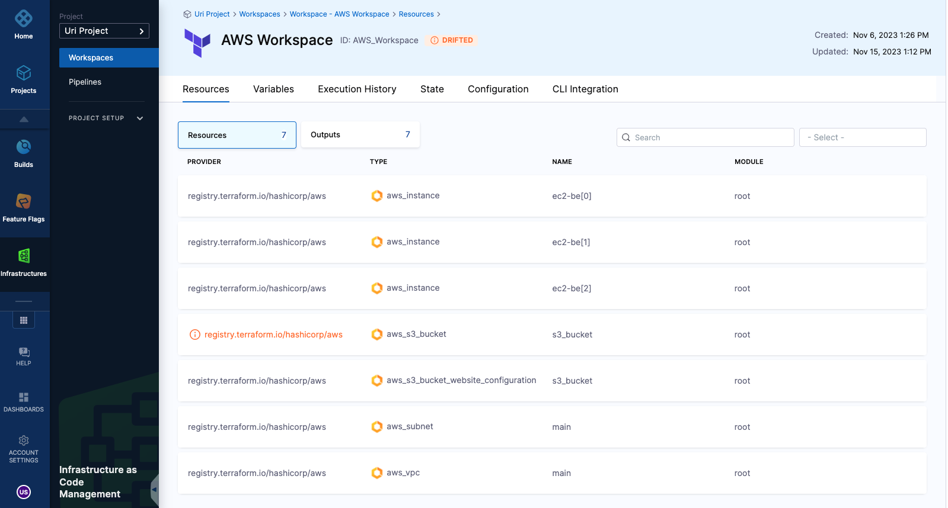This screenshot has width=948, height=508.
Task: Show the Outputs list card
Action: coord(360,135)
